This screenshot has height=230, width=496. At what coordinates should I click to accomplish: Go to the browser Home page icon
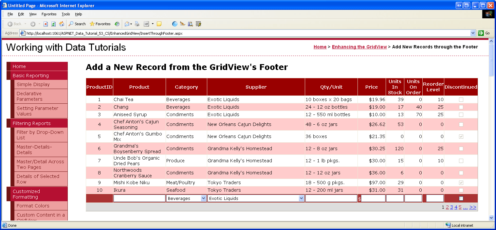click(x=62, y=24)
